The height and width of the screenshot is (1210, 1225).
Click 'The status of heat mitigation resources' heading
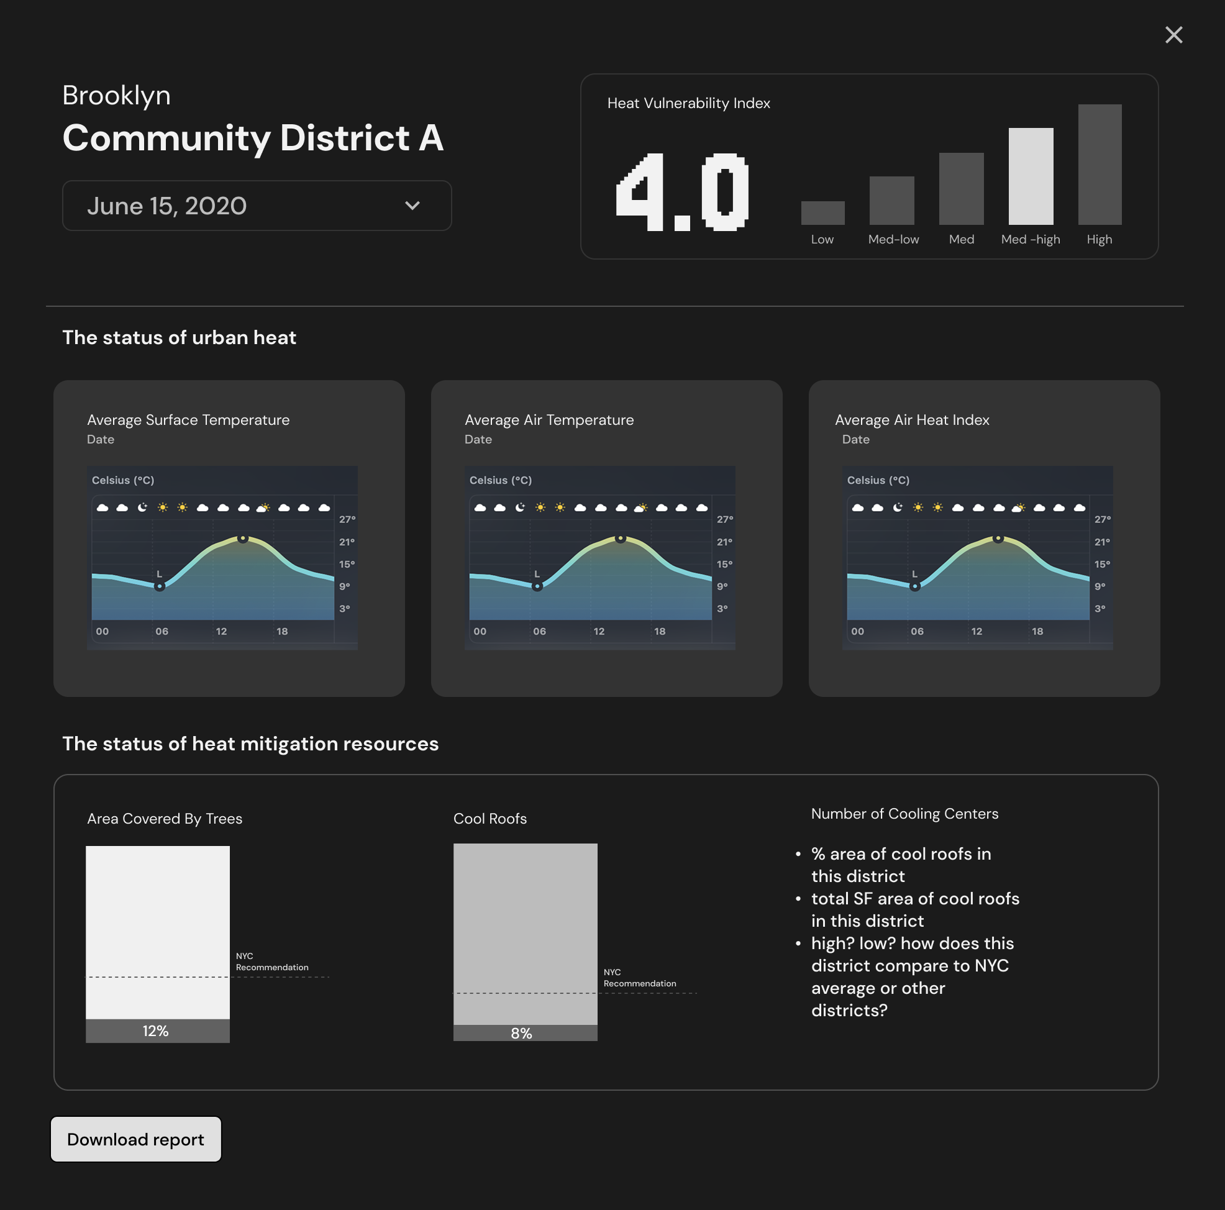[250, 744]
